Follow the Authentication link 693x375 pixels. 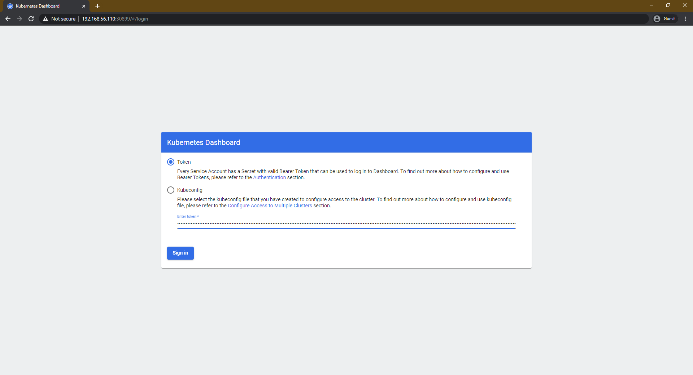point(269,177)
